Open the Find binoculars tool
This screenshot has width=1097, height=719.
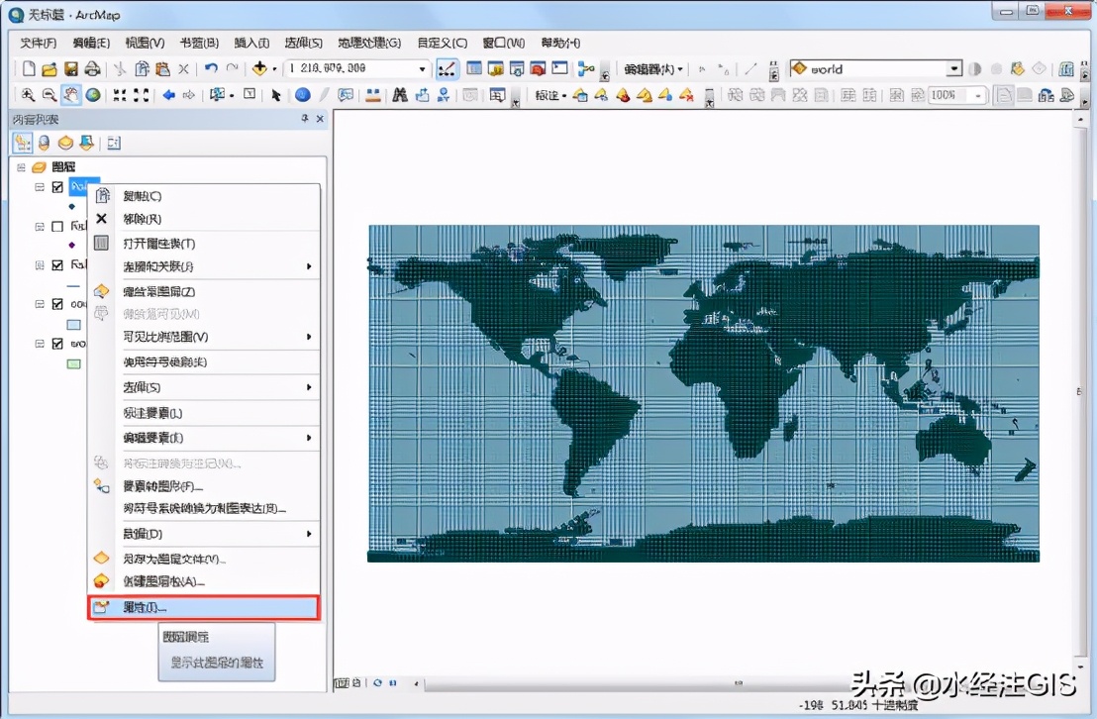click(x=400, y=95)
